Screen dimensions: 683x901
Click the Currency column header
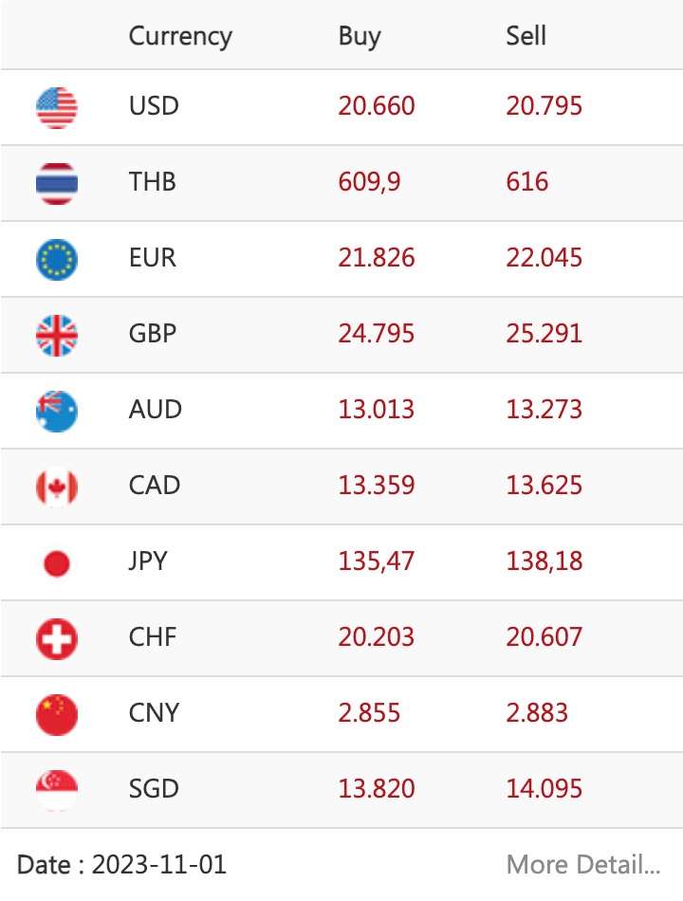click(180, 37)
